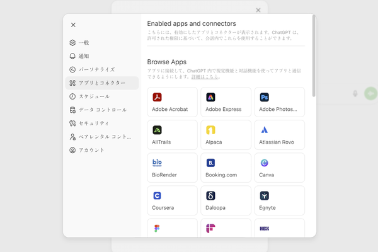Viewport: 378px width, 252px height.
Task: Open the Coursera label
Action: (163, 208)
